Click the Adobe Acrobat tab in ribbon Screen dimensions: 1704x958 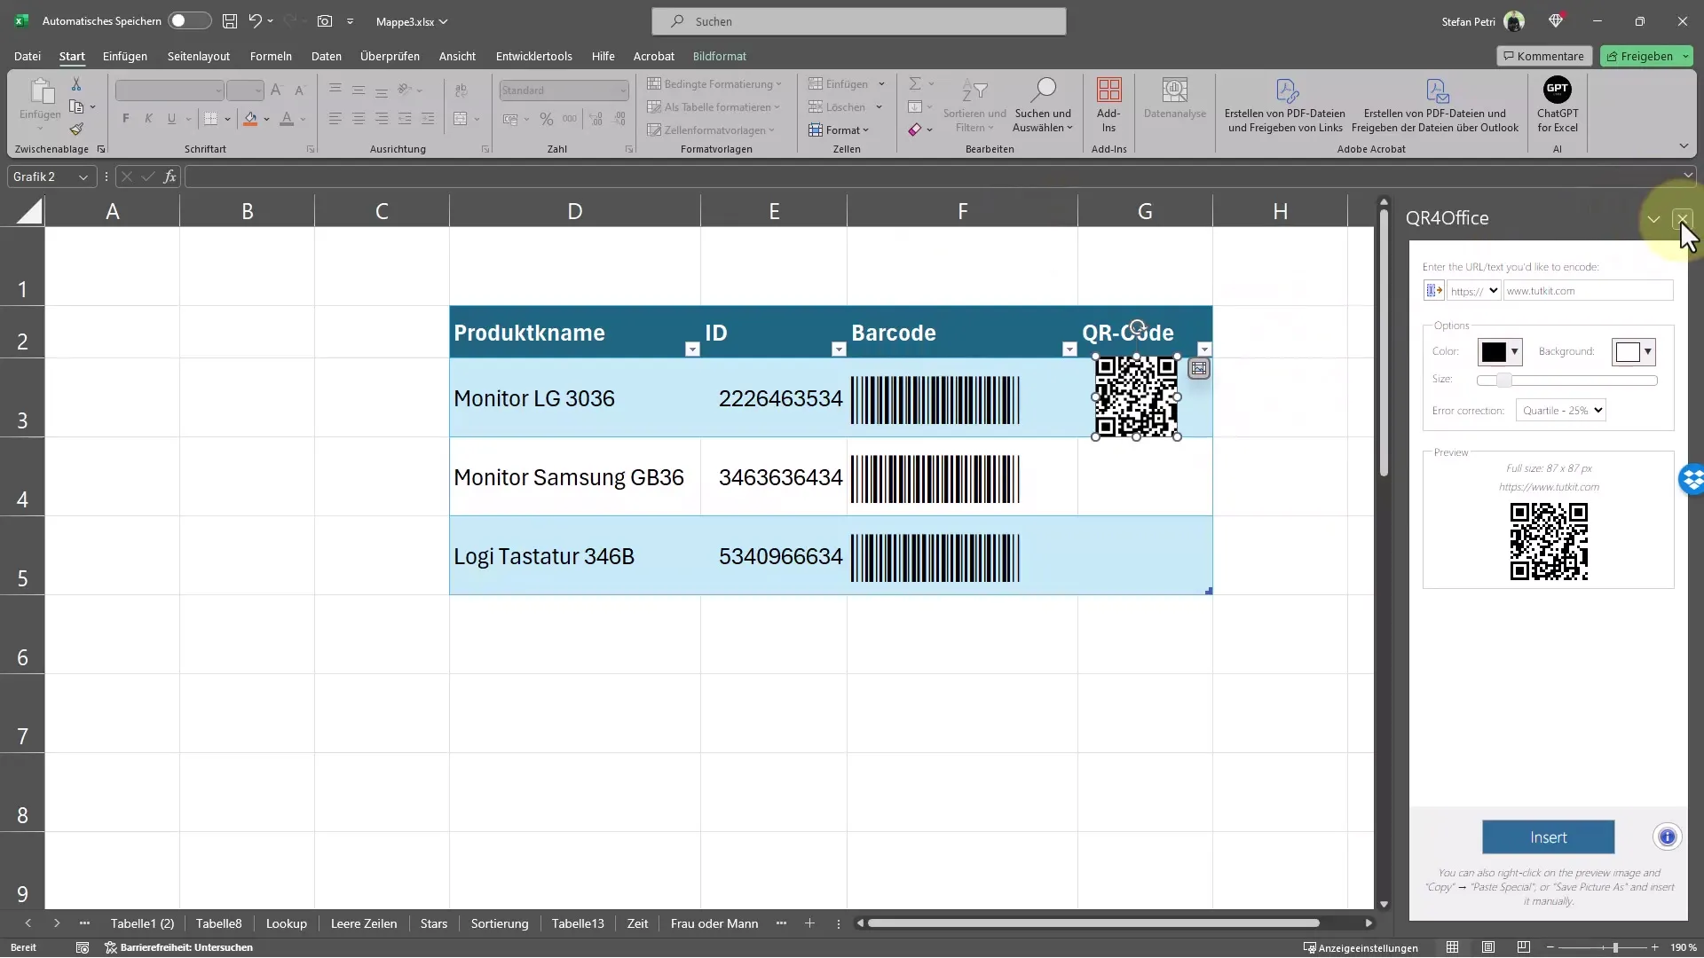(x=653, y=56)
